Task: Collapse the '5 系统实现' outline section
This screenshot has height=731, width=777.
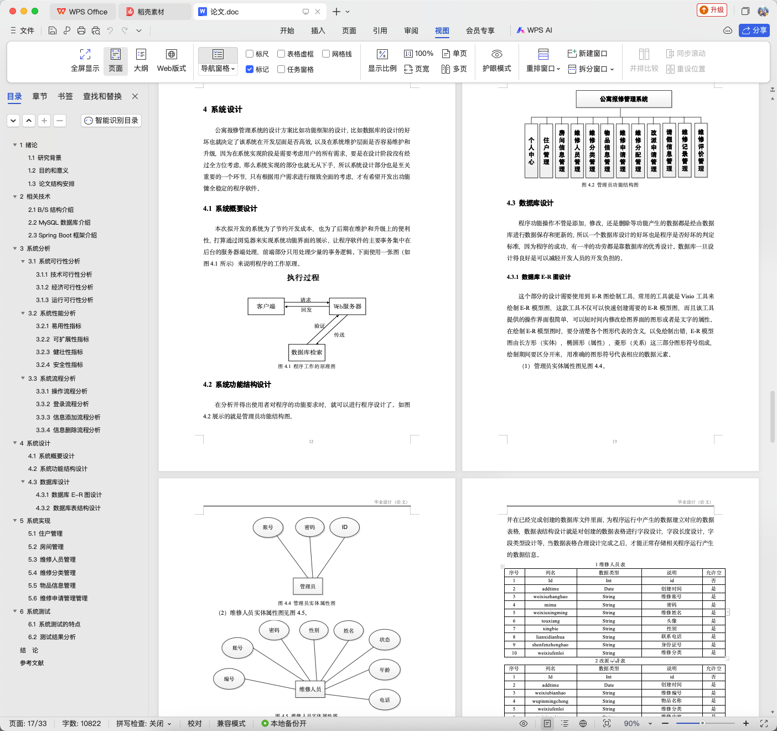Action: pos(15,521)
